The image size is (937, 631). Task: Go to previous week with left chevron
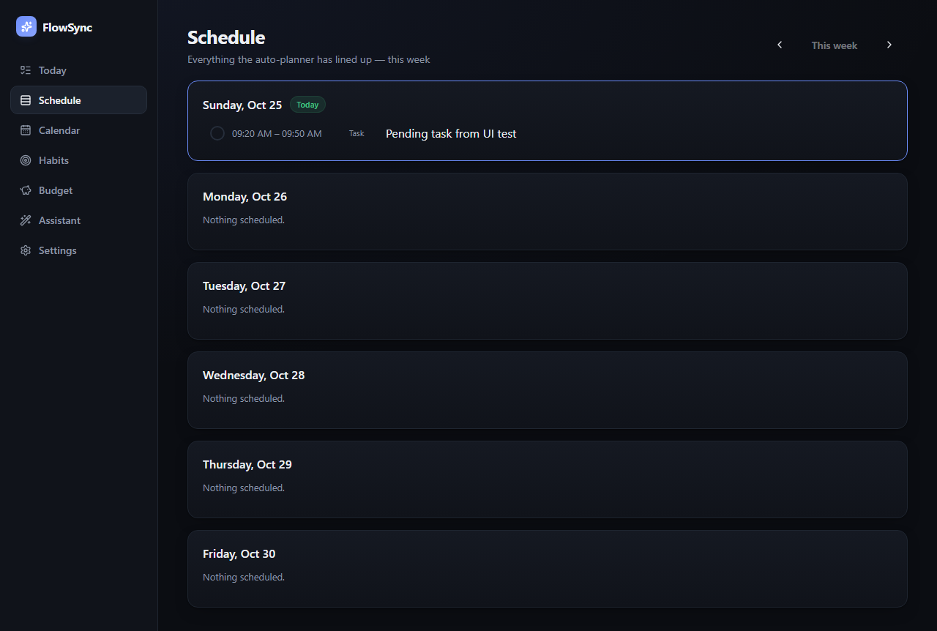(780, 45)
